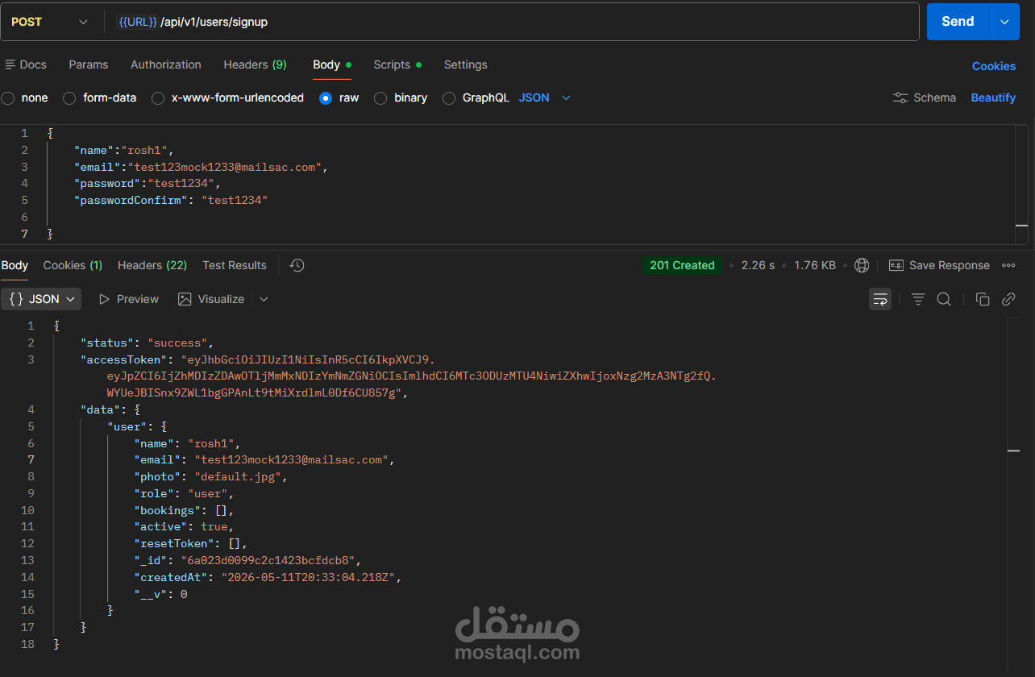
Task: Click the request editor scrollbar
Action: [x=1021, y=184]
